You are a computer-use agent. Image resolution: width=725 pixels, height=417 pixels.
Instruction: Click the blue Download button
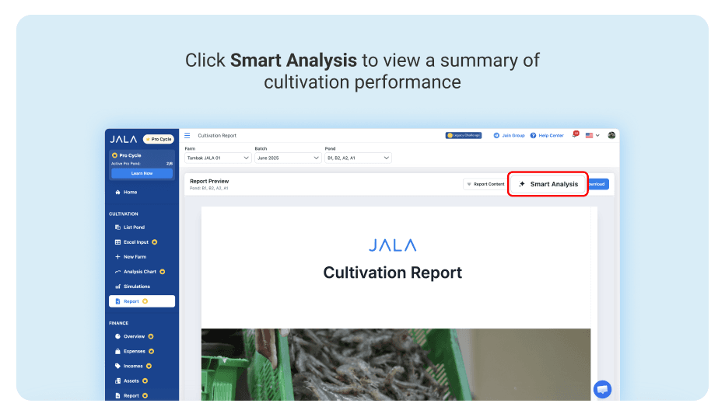598,184
